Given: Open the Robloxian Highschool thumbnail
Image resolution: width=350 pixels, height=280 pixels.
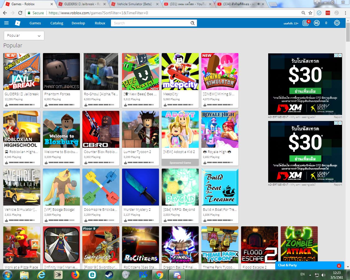Looking at the screenshot, I should point(22,129).
